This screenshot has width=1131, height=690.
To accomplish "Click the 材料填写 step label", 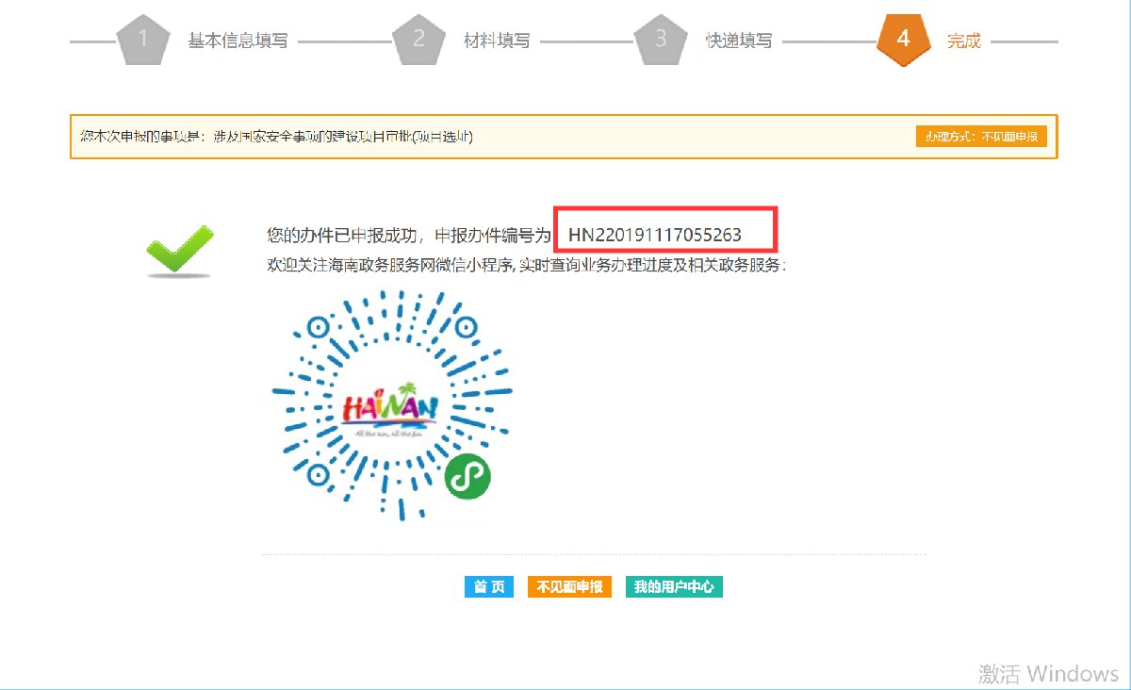I will coord(497,41).
